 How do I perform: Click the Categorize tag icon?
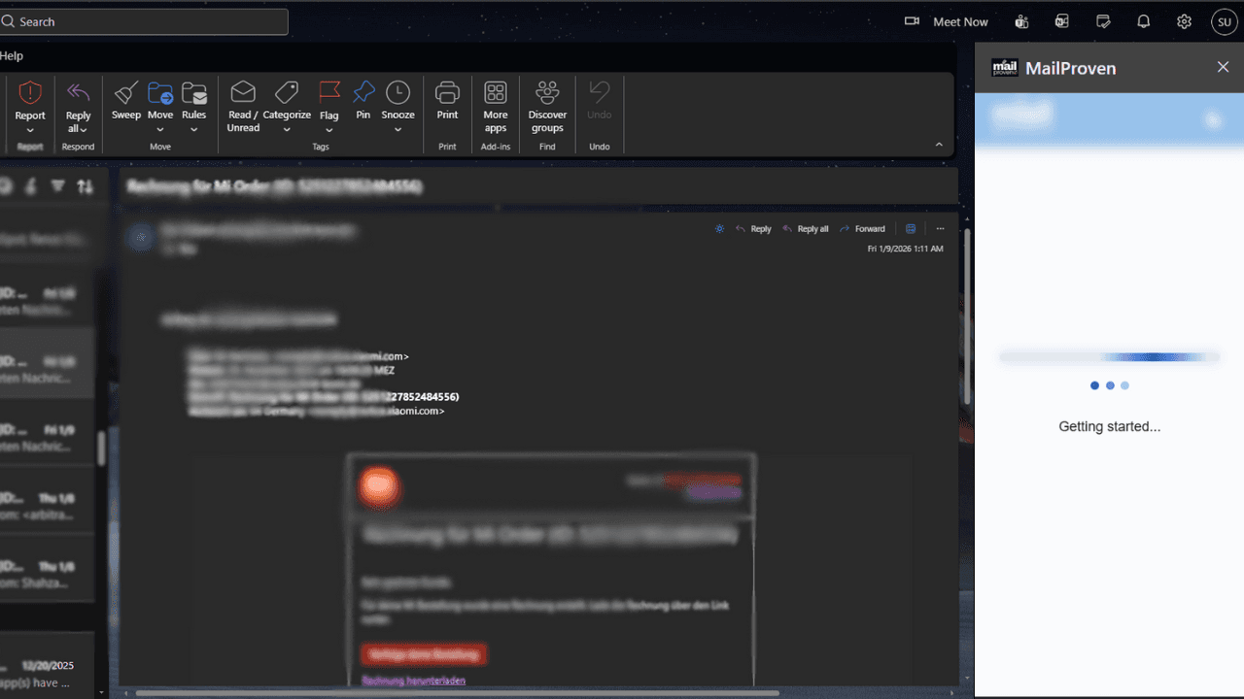287,93
